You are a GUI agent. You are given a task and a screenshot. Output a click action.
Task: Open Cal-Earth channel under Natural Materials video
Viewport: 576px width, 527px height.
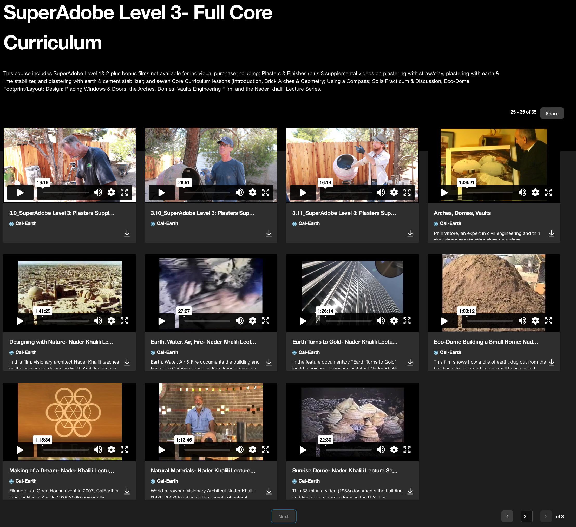(167, 481)
